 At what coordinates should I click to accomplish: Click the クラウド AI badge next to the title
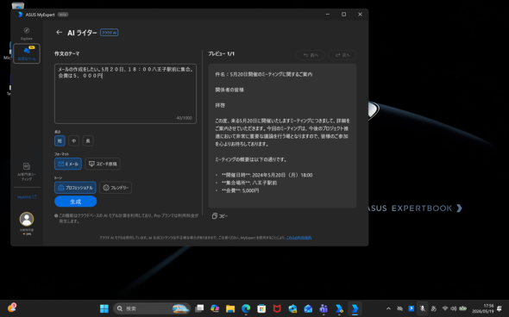[109, 33]
